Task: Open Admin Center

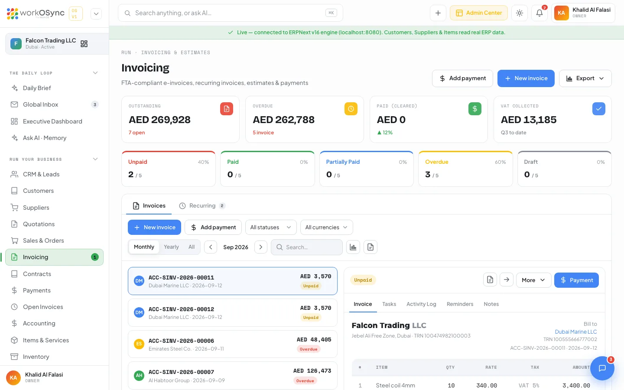Action: 479,13
